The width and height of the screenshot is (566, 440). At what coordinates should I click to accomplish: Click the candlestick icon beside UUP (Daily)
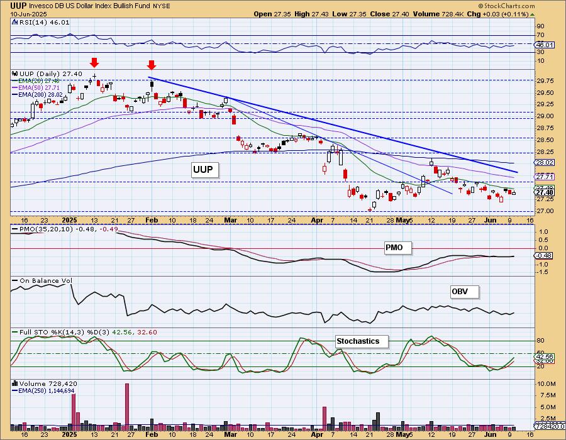[15, 74]
